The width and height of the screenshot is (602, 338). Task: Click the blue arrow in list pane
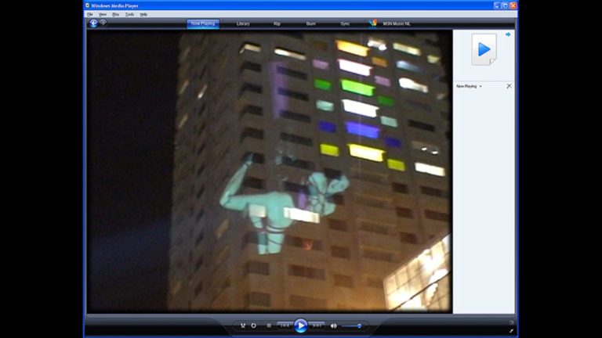(508, 34)
